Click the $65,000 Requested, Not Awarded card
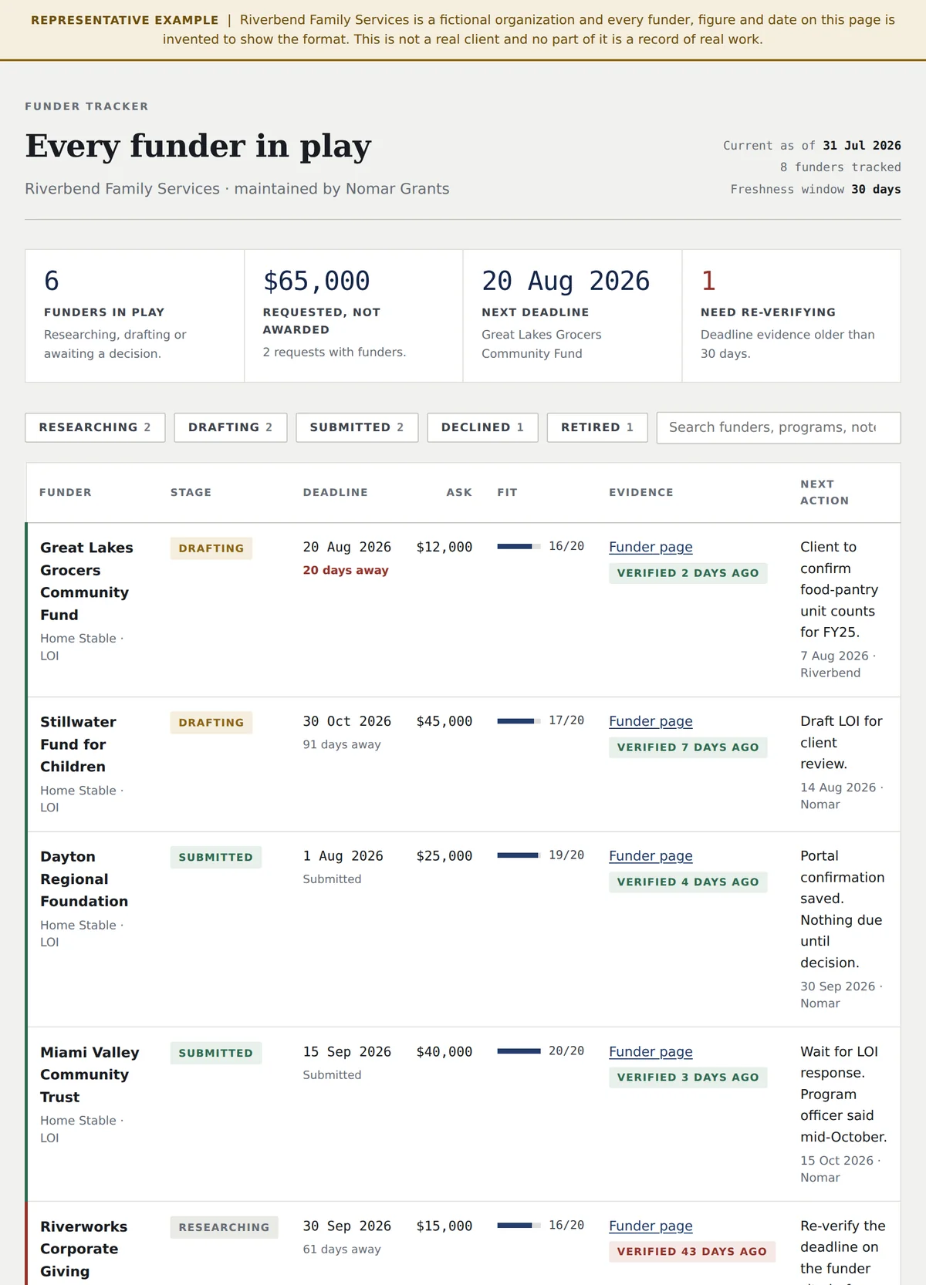Viewport: 926px width, 1285px height. point(353,315)
